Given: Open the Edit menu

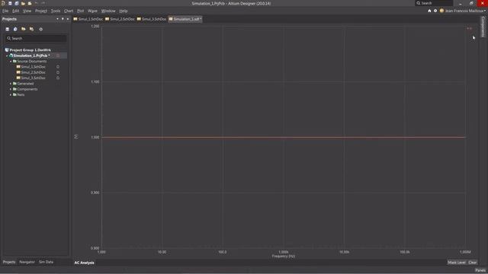Looking at the screenshot, I should pos(15,11).
